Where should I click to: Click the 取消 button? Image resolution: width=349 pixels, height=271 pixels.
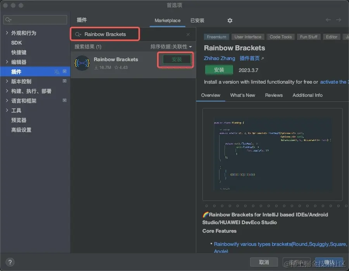click(x=264, y=262)
